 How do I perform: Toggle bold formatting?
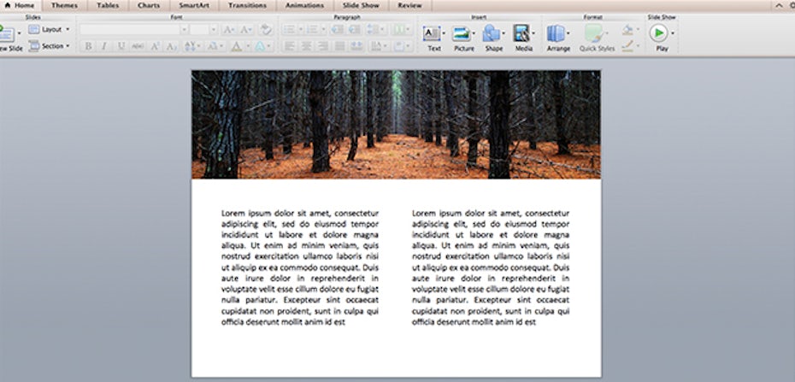pos(87,46)
